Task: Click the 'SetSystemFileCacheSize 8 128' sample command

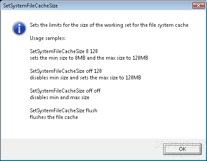Action: (x=64, y=51)
